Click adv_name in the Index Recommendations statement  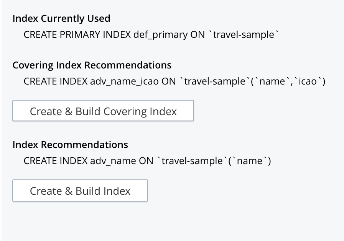113,161
